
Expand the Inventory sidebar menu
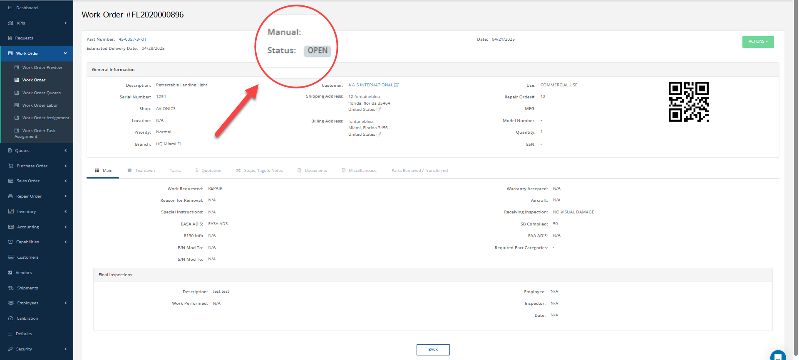point(37,212)
